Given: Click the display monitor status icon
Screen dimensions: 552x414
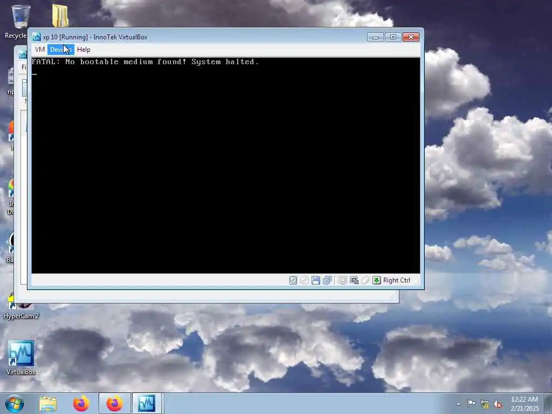Looking at the screenshot, I should coord(342,280).
